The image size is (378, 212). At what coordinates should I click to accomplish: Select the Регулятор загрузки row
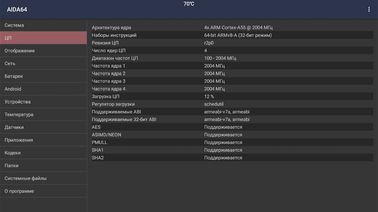click(x=232, y=104)
